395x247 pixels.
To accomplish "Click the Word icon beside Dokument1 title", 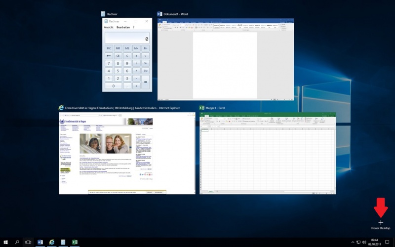I will coord(159,14).
